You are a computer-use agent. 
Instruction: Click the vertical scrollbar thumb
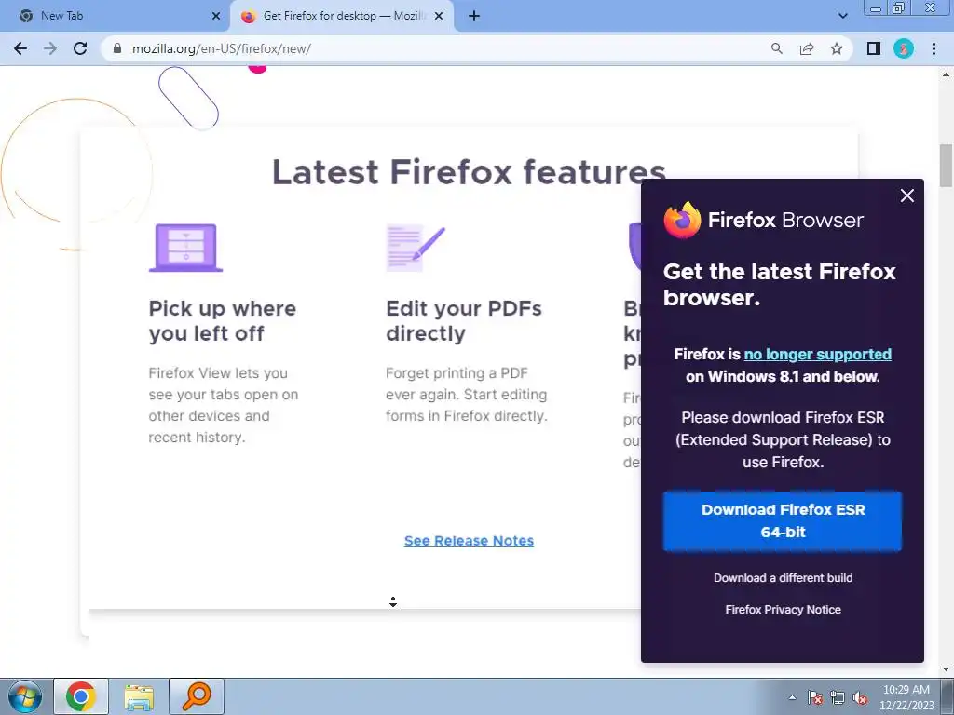point(947,166)
